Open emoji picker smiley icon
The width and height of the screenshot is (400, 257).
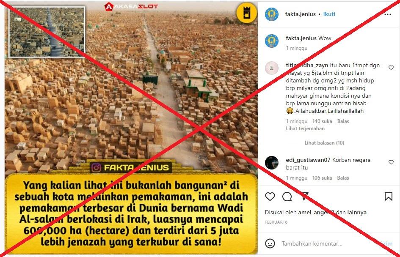coord(270,243)
